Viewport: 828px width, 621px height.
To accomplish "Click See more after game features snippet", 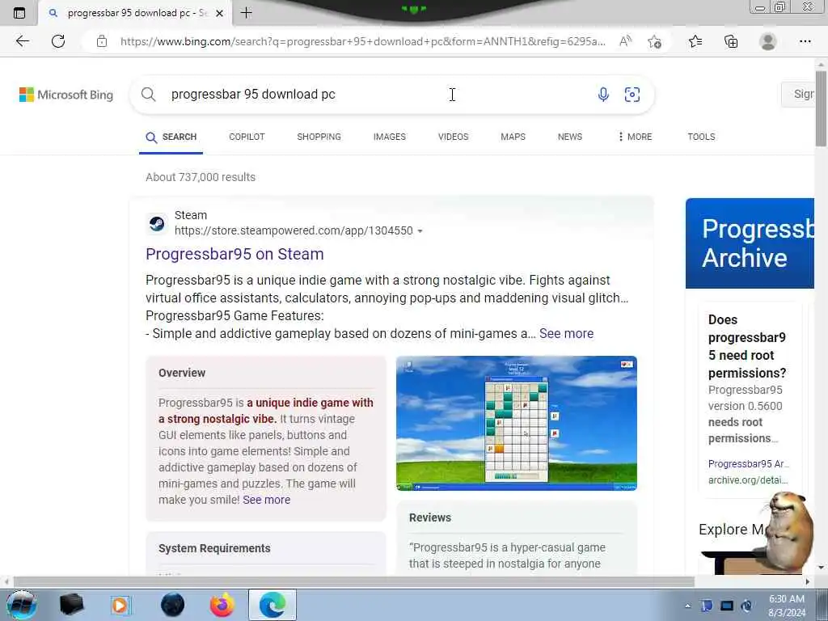I will tap(566, 334).
